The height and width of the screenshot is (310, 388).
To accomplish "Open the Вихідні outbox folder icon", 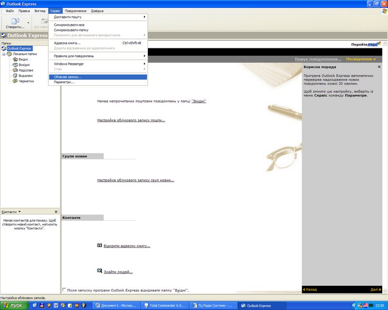I will point(15,65).
